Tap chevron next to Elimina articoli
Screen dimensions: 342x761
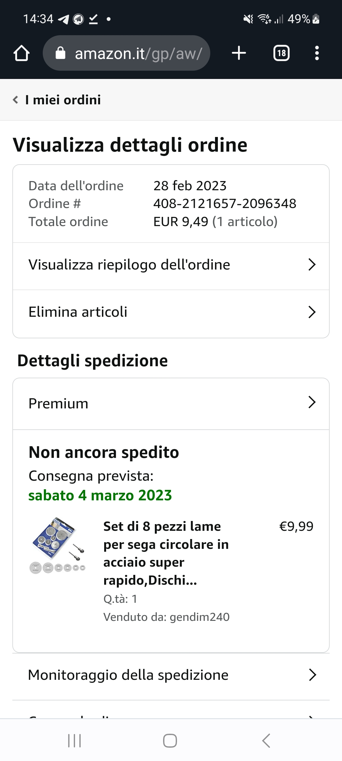[312, 312]
